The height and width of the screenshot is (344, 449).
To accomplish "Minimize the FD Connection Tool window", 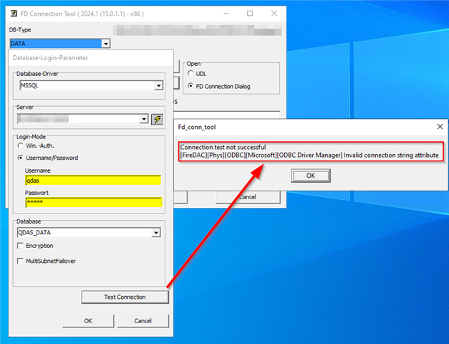I will (x=226, y=14).
